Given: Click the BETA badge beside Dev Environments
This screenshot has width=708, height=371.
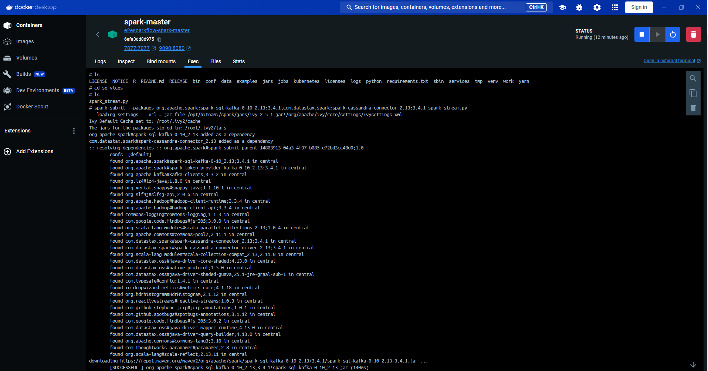Looking at the screenshot, I should coord(68,91).
